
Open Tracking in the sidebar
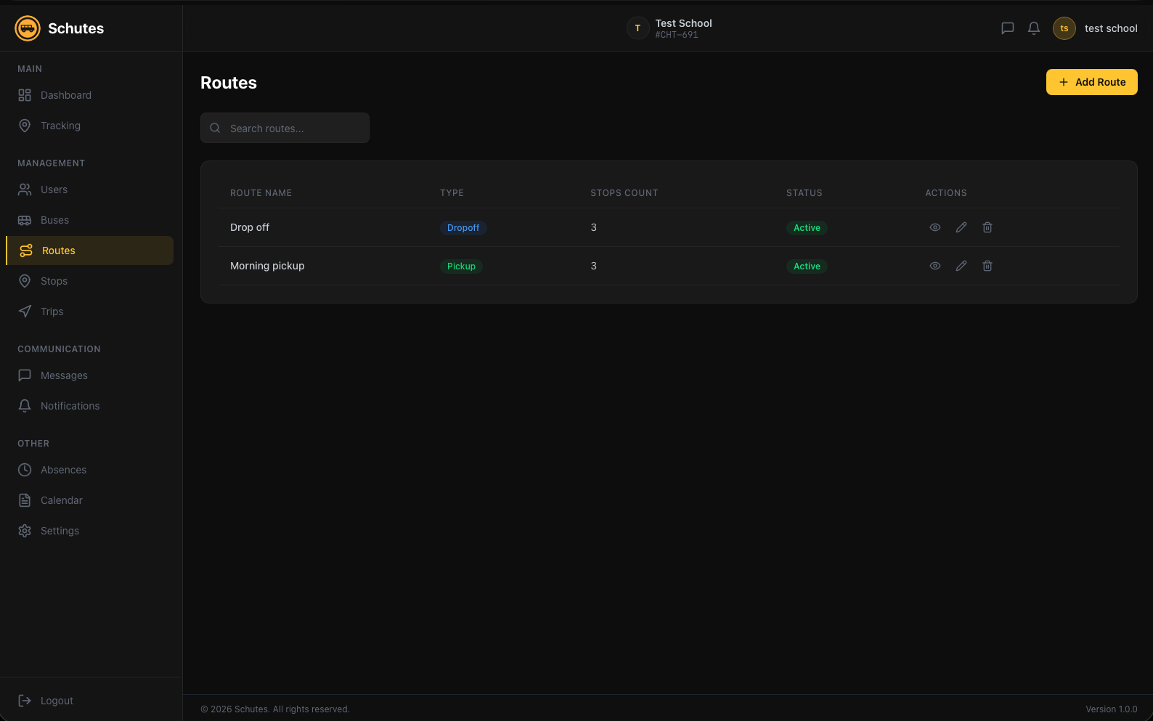pos(90,126)
